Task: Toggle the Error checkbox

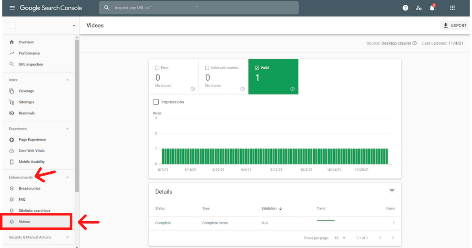Action: [157, 68]
